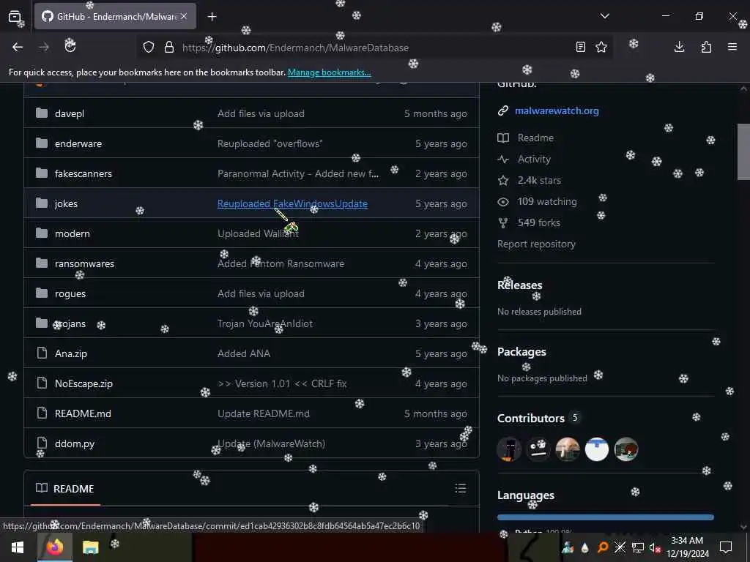The height and width of the screenshot is (562, 750).
Task: Click the Ana.zip file icon
Action: [42, 353]
